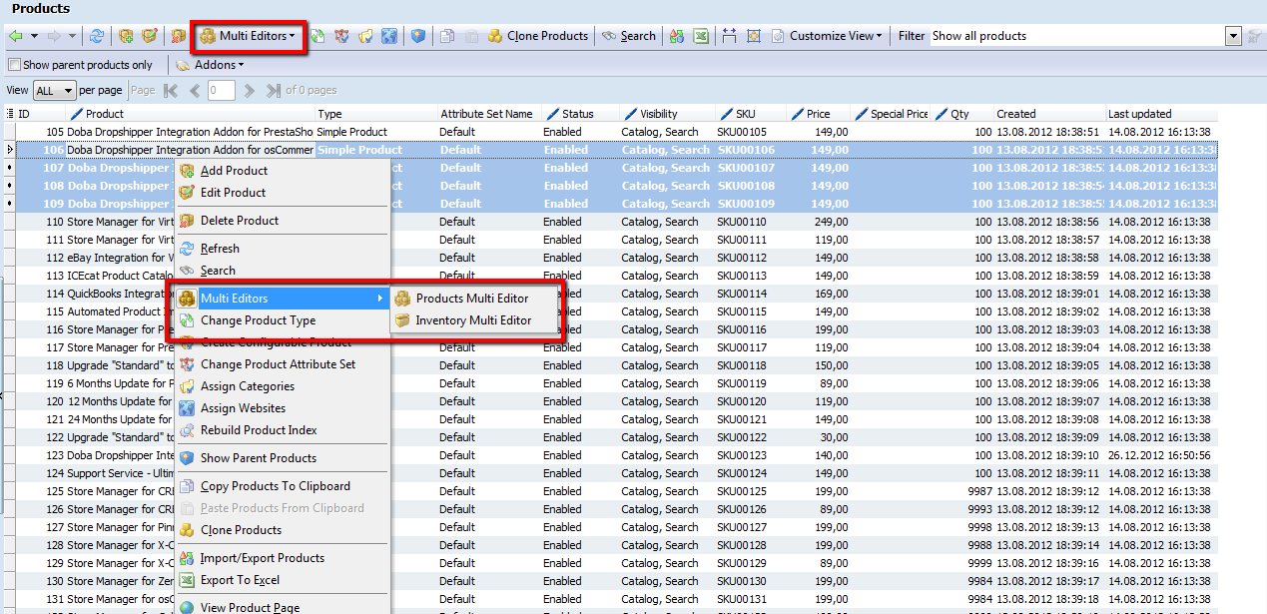Screen dimensions: 1267x614
Task: Expand the Multi Editors context submenu
Action: pyautogui.click(x=283, y=299)
